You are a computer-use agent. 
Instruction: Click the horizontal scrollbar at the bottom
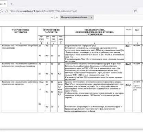click(71, 129)
